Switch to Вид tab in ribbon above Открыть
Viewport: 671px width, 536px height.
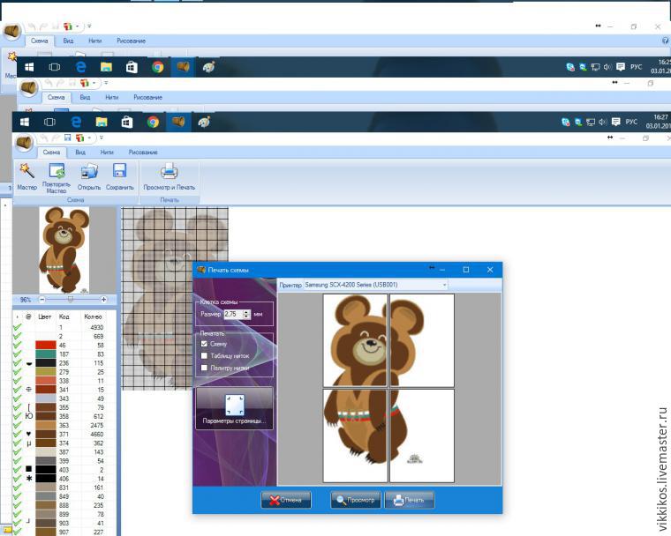80,153
